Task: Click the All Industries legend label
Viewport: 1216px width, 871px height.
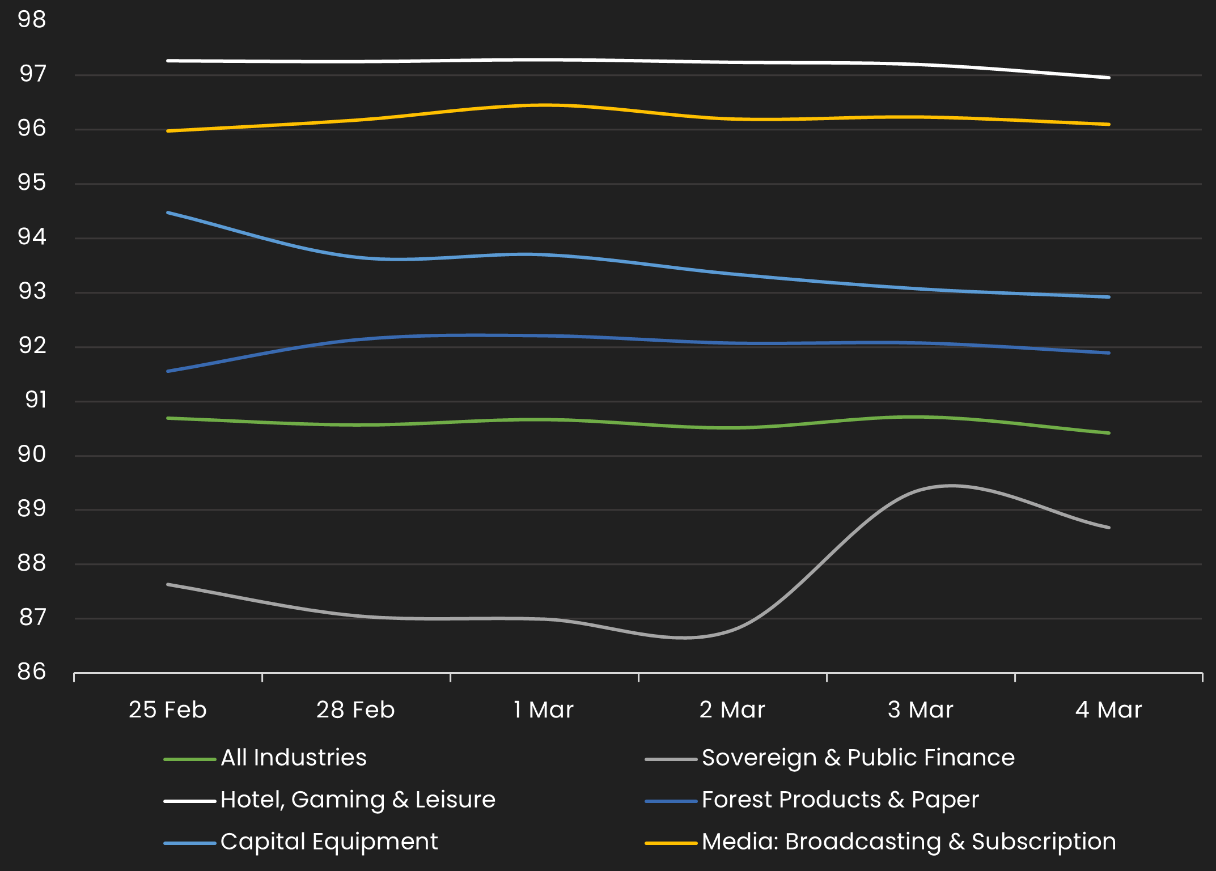Action: click(x=293, y=758)
